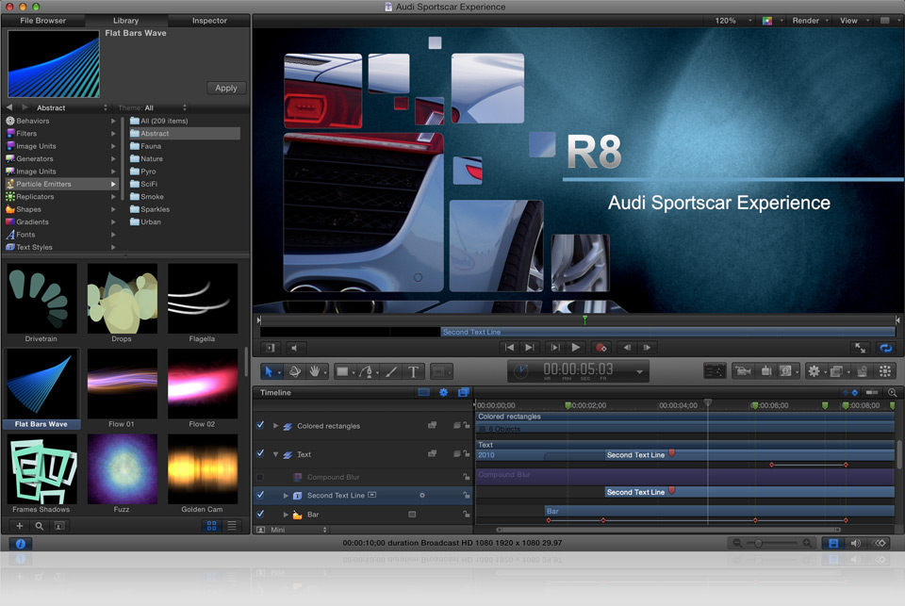This screenshot has width=905, height=606.
Task: Switch Library to list view
Action: 232,526
